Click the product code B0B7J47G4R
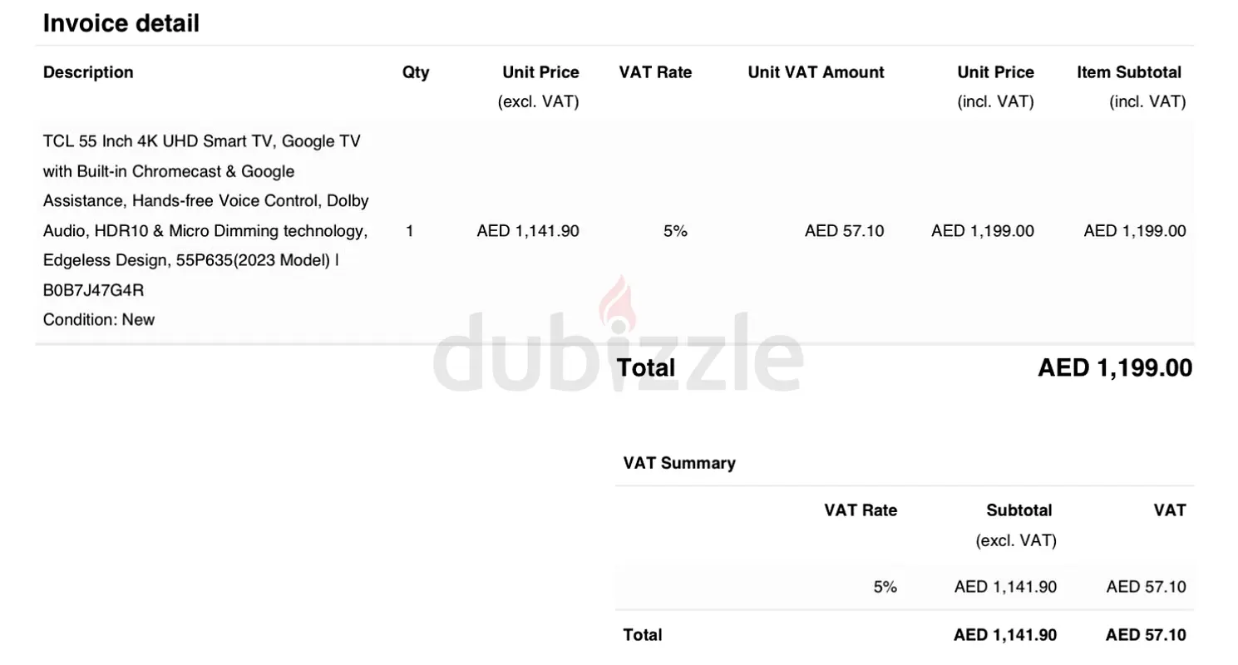 coord(93,290)
